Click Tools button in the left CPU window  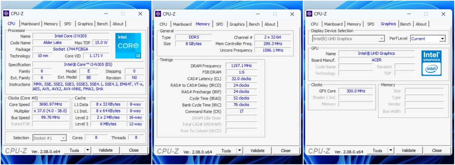[74, 150]
